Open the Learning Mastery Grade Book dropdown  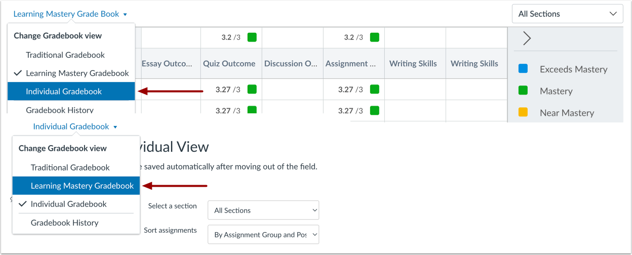coord(70,14)
